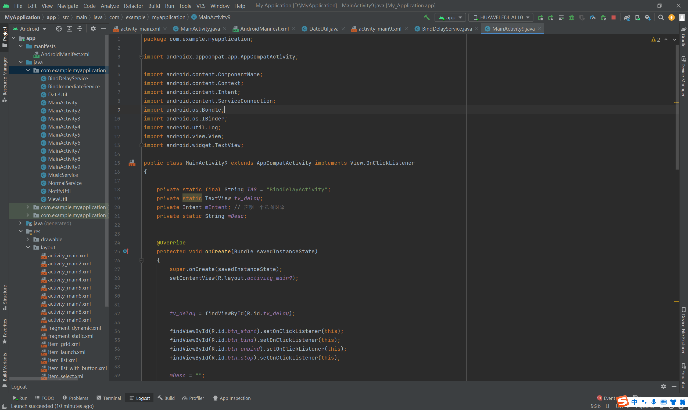Open the Problems tool window button
Screen dimensions: 688x410
point(75,398)
